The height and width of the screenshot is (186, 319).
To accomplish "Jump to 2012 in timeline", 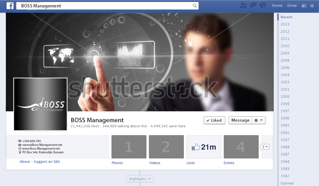I will click(x=285, y=31).
